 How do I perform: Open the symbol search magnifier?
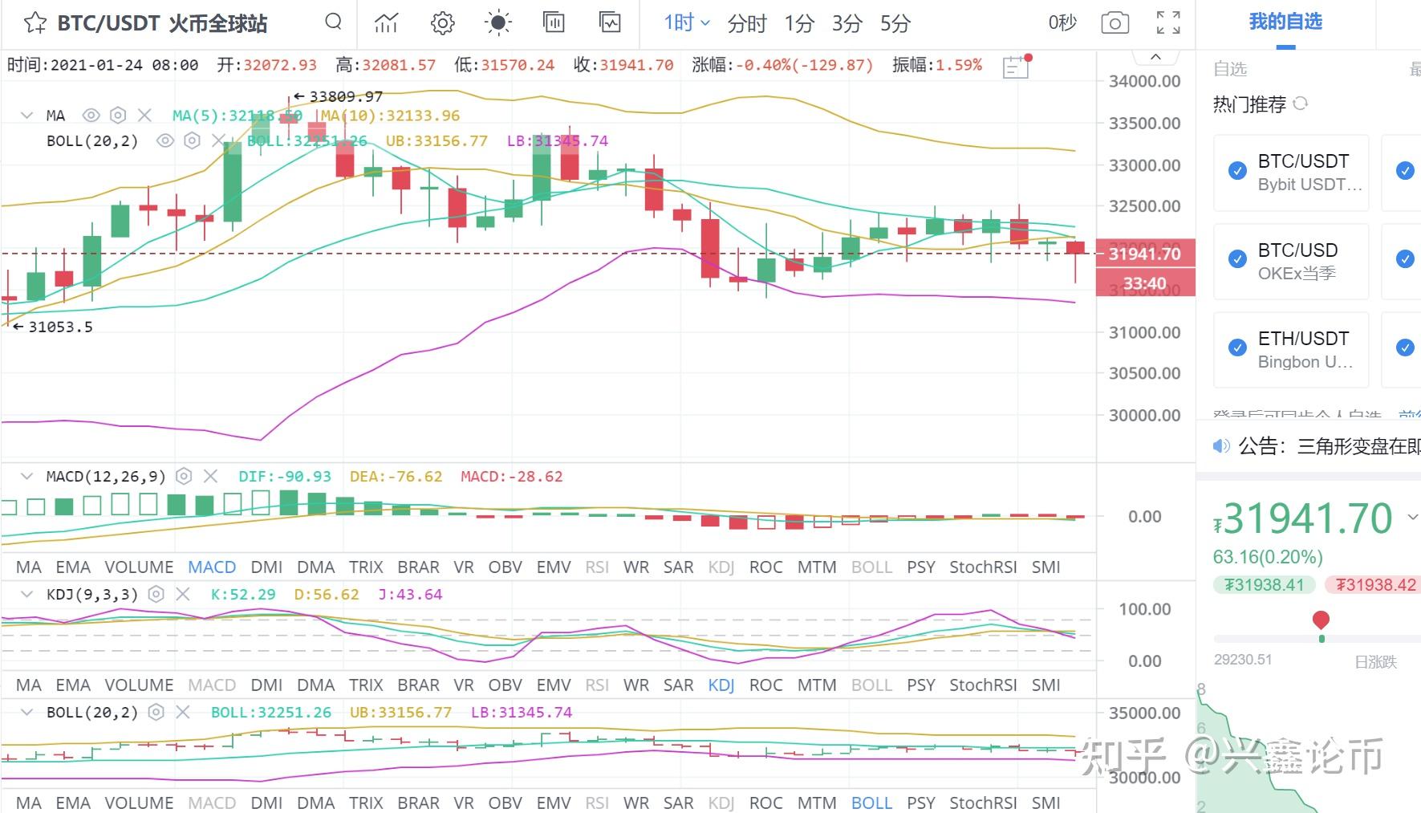pyautogui.click(x=333, y=22)
